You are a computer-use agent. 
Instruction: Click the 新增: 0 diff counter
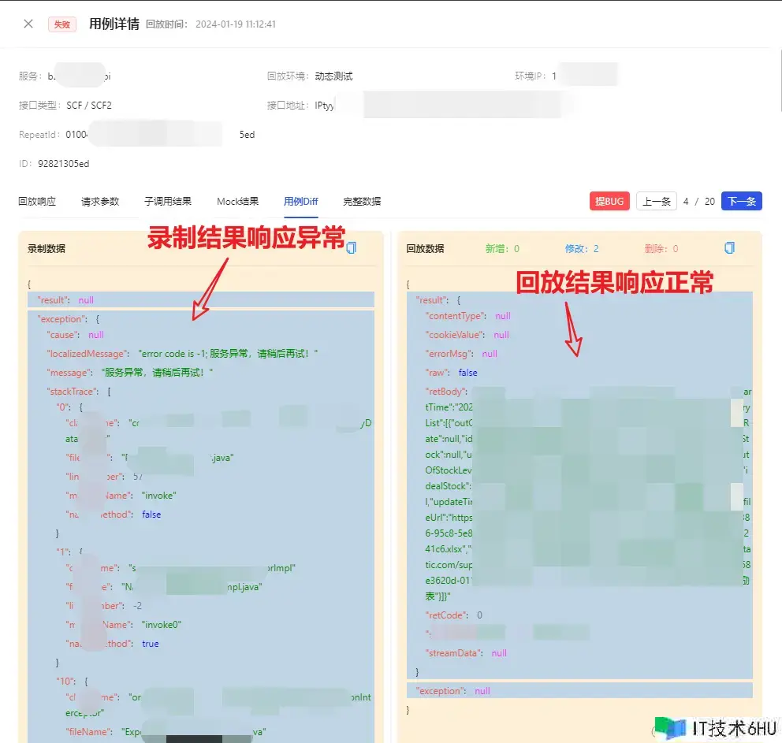click(502, 249)
